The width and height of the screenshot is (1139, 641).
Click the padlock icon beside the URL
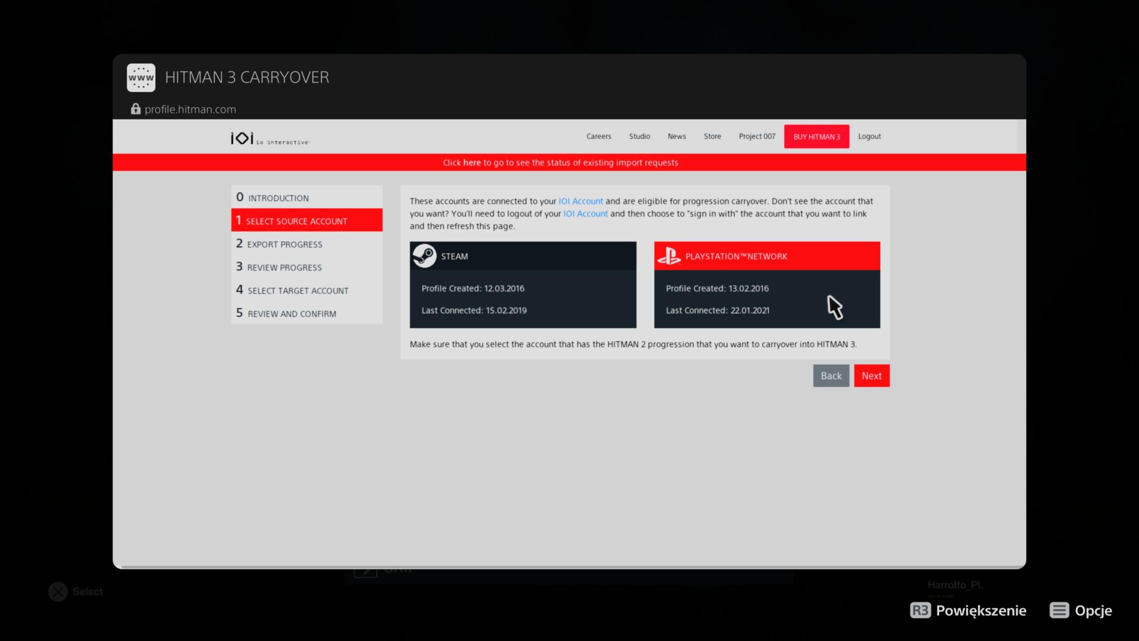136,109
